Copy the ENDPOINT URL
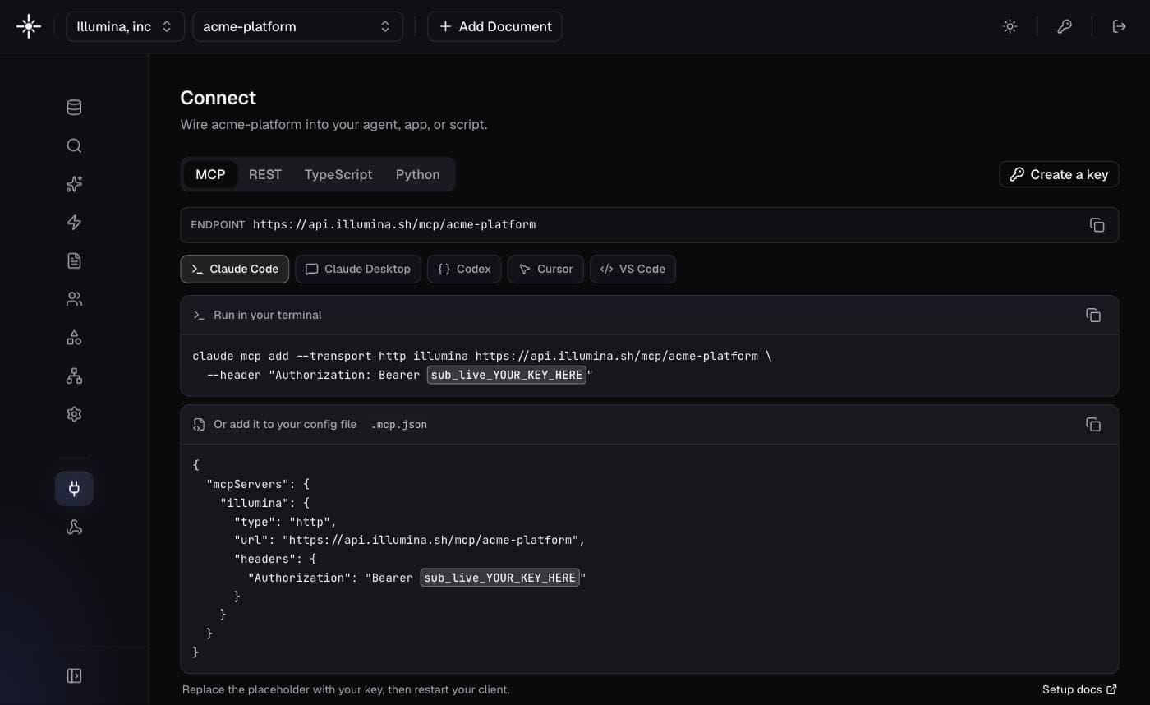Viewport: 1150px width, 705px height. pos(1097,225)
